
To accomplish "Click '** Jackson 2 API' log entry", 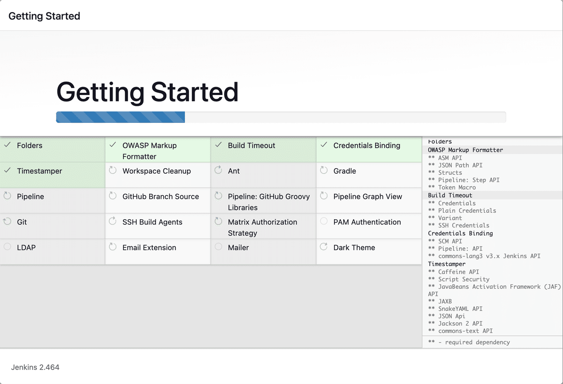I will (x=455, y=324).
